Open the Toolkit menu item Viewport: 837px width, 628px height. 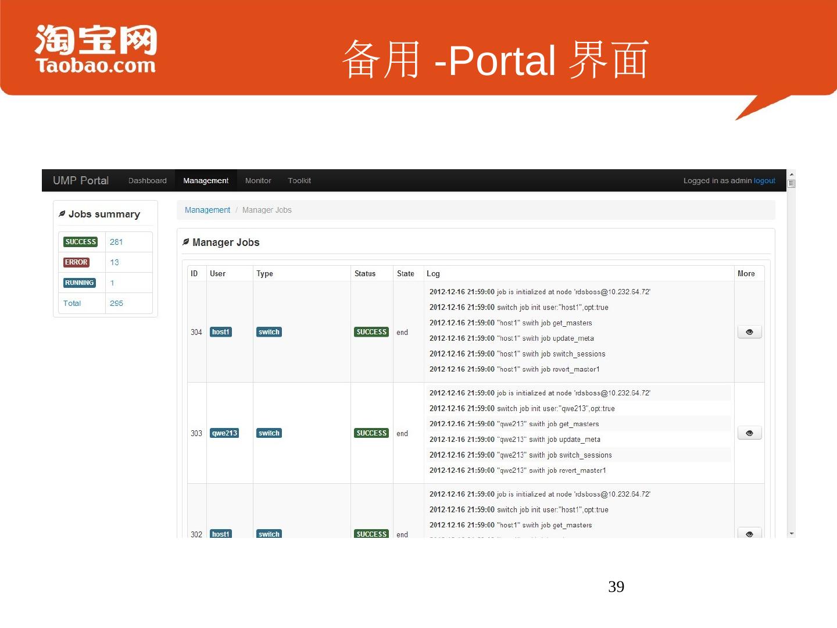pyautogui.click(x=299, y=181)
